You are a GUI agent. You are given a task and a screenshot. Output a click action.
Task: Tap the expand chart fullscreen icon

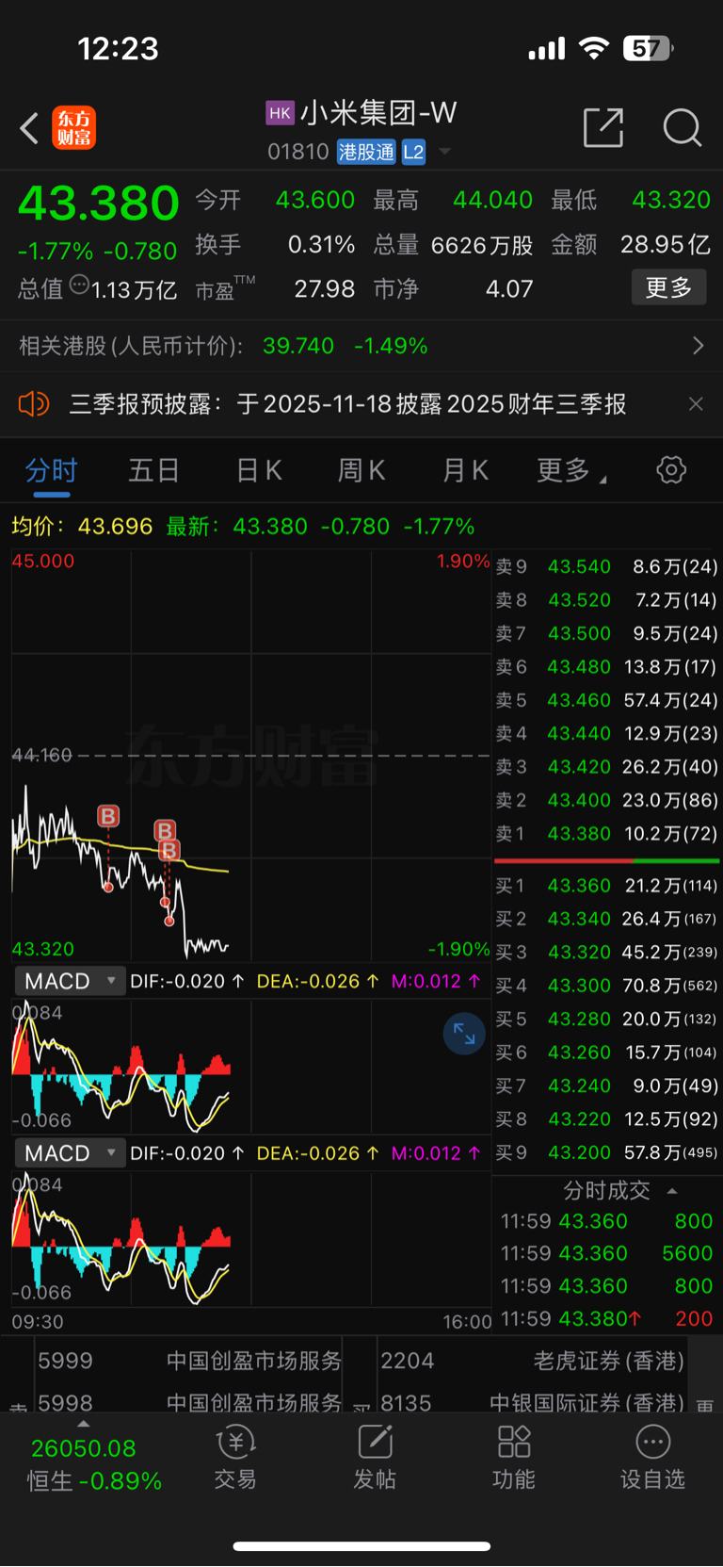click(x=464, y=1034)
